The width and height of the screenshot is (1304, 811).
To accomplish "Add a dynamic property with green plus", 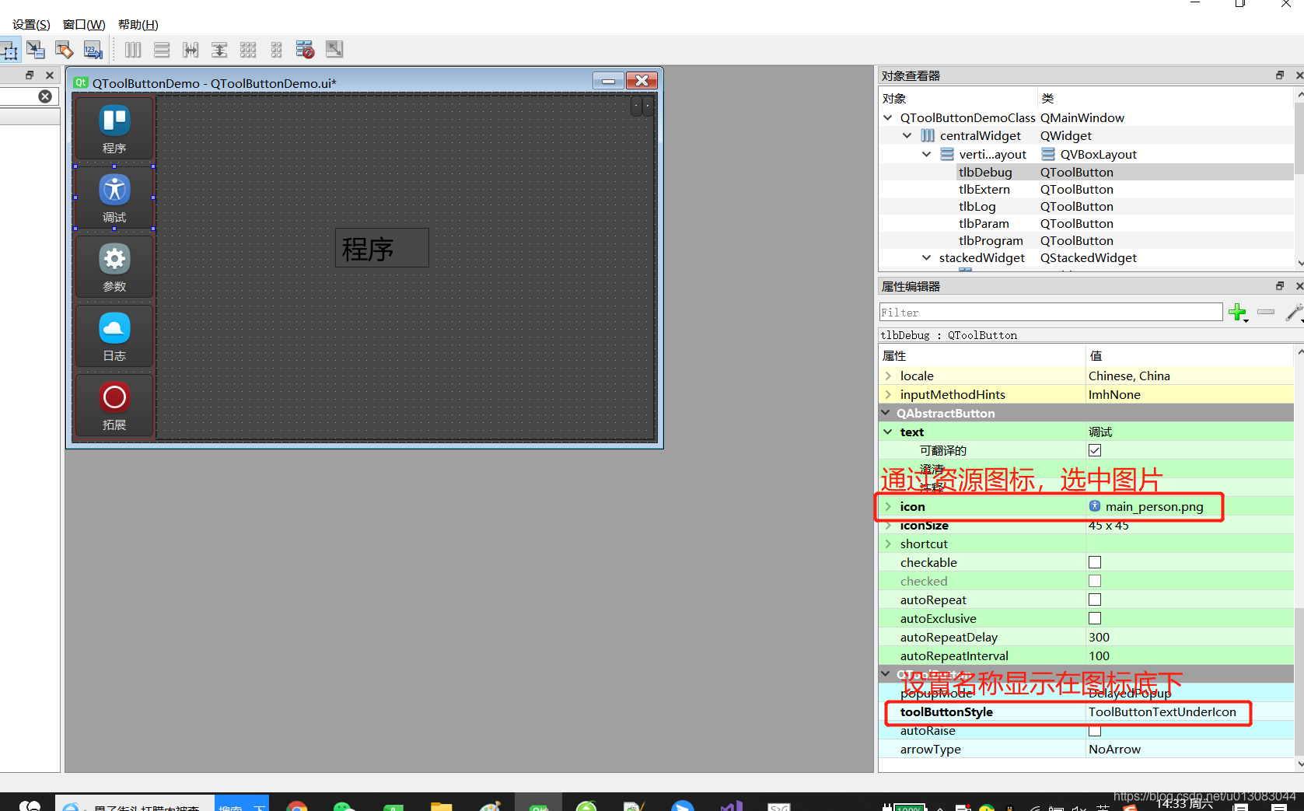I will (1237, 313).
